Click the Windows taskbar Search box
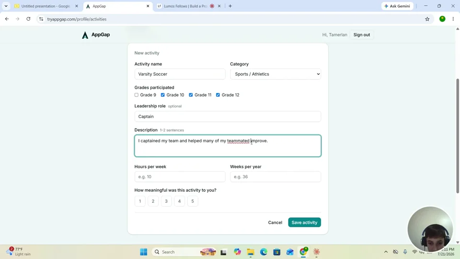Screen dimensions: 460x259 [184, 252]
